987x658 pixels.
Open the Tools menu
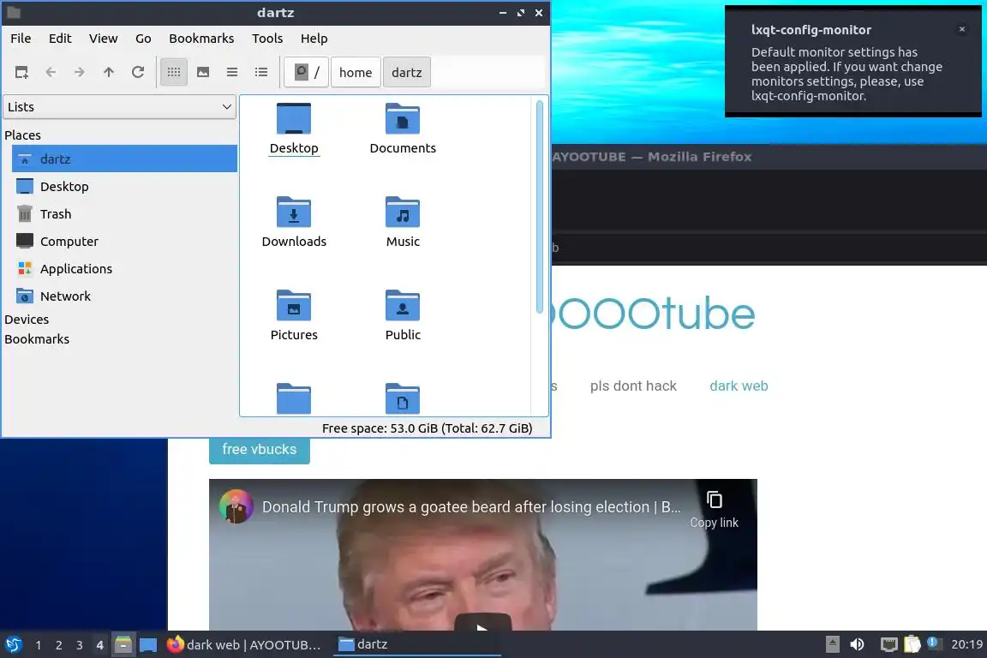[x=267, y=39]
